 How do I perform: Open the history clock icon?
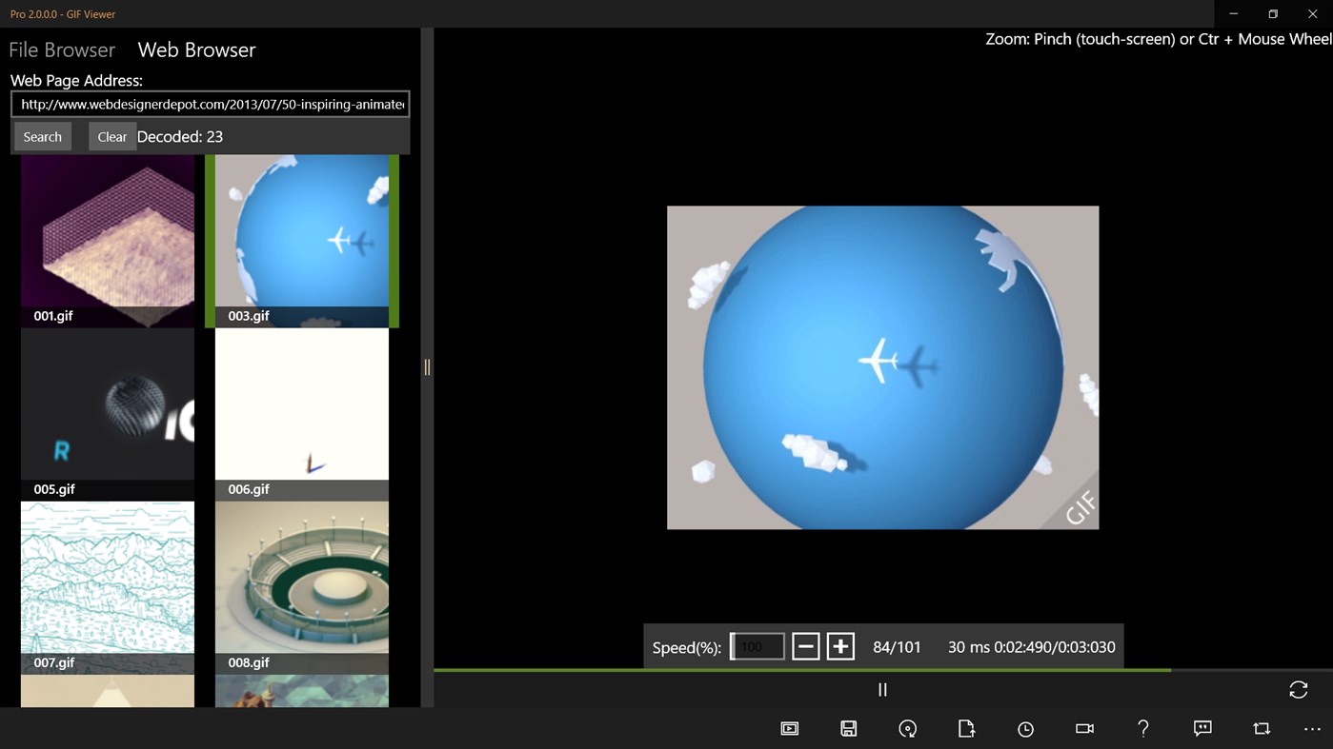click(1025, 729)
